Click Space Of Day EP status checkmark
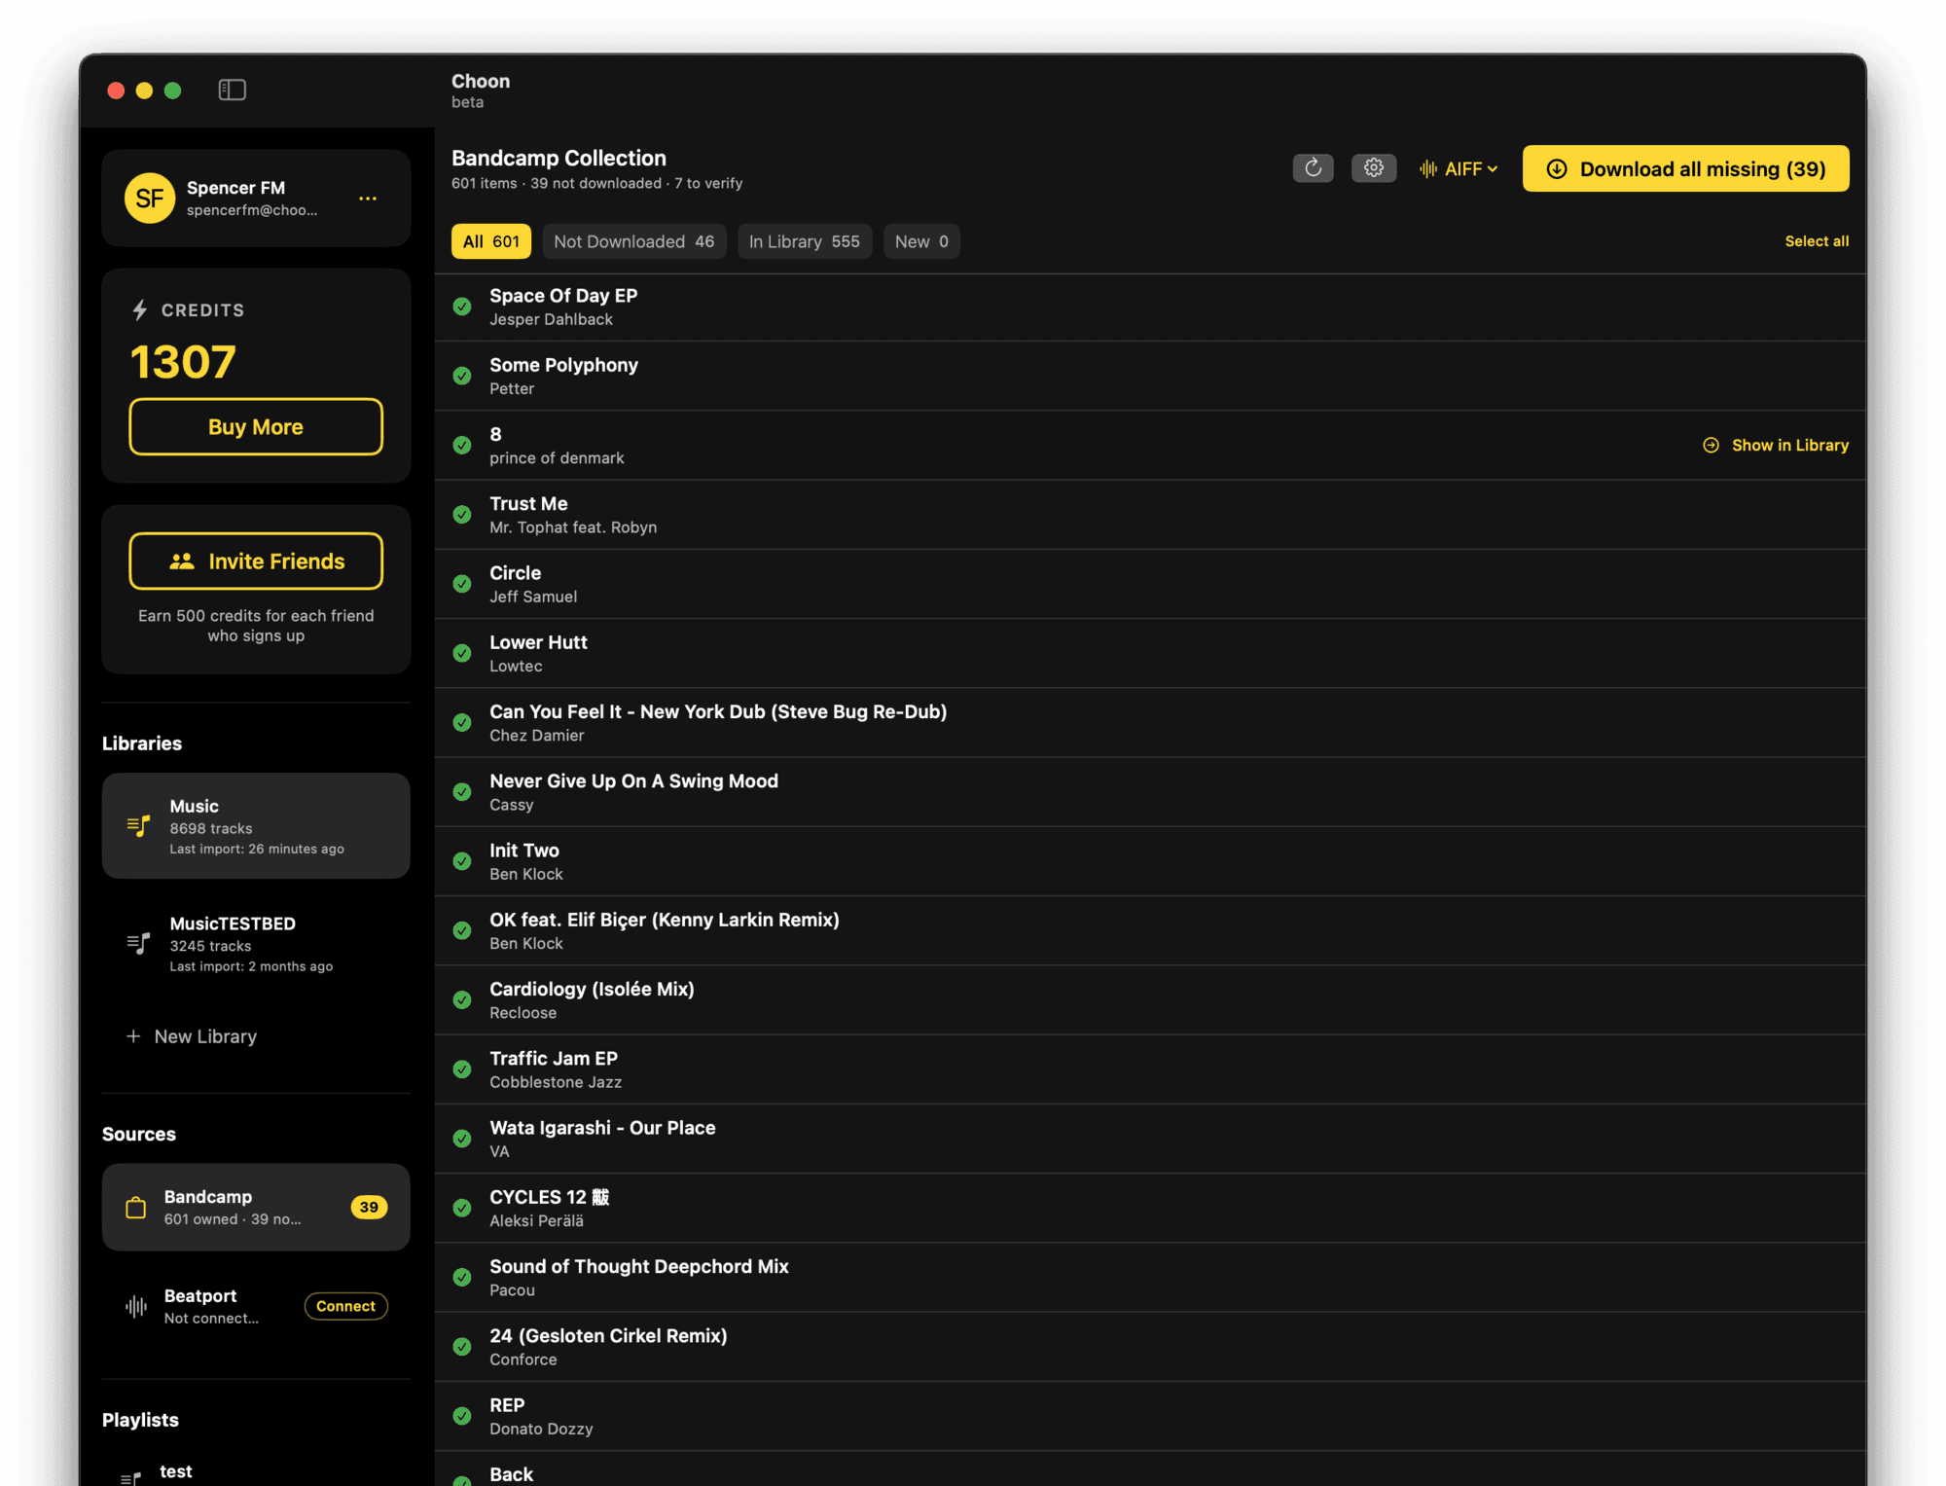This screenshot has height=1486, width=1946. (462, 307)
